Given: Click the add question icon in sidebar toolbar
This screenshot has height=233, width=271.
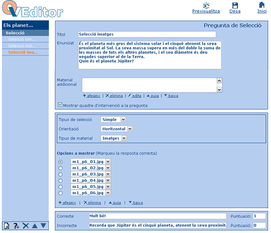Looking at the screenshot, I should point(16,225).
